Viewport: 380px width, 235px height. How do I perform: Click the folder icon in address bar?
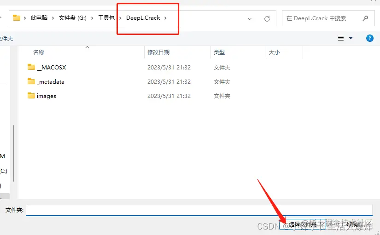click(x=17, y=17)
